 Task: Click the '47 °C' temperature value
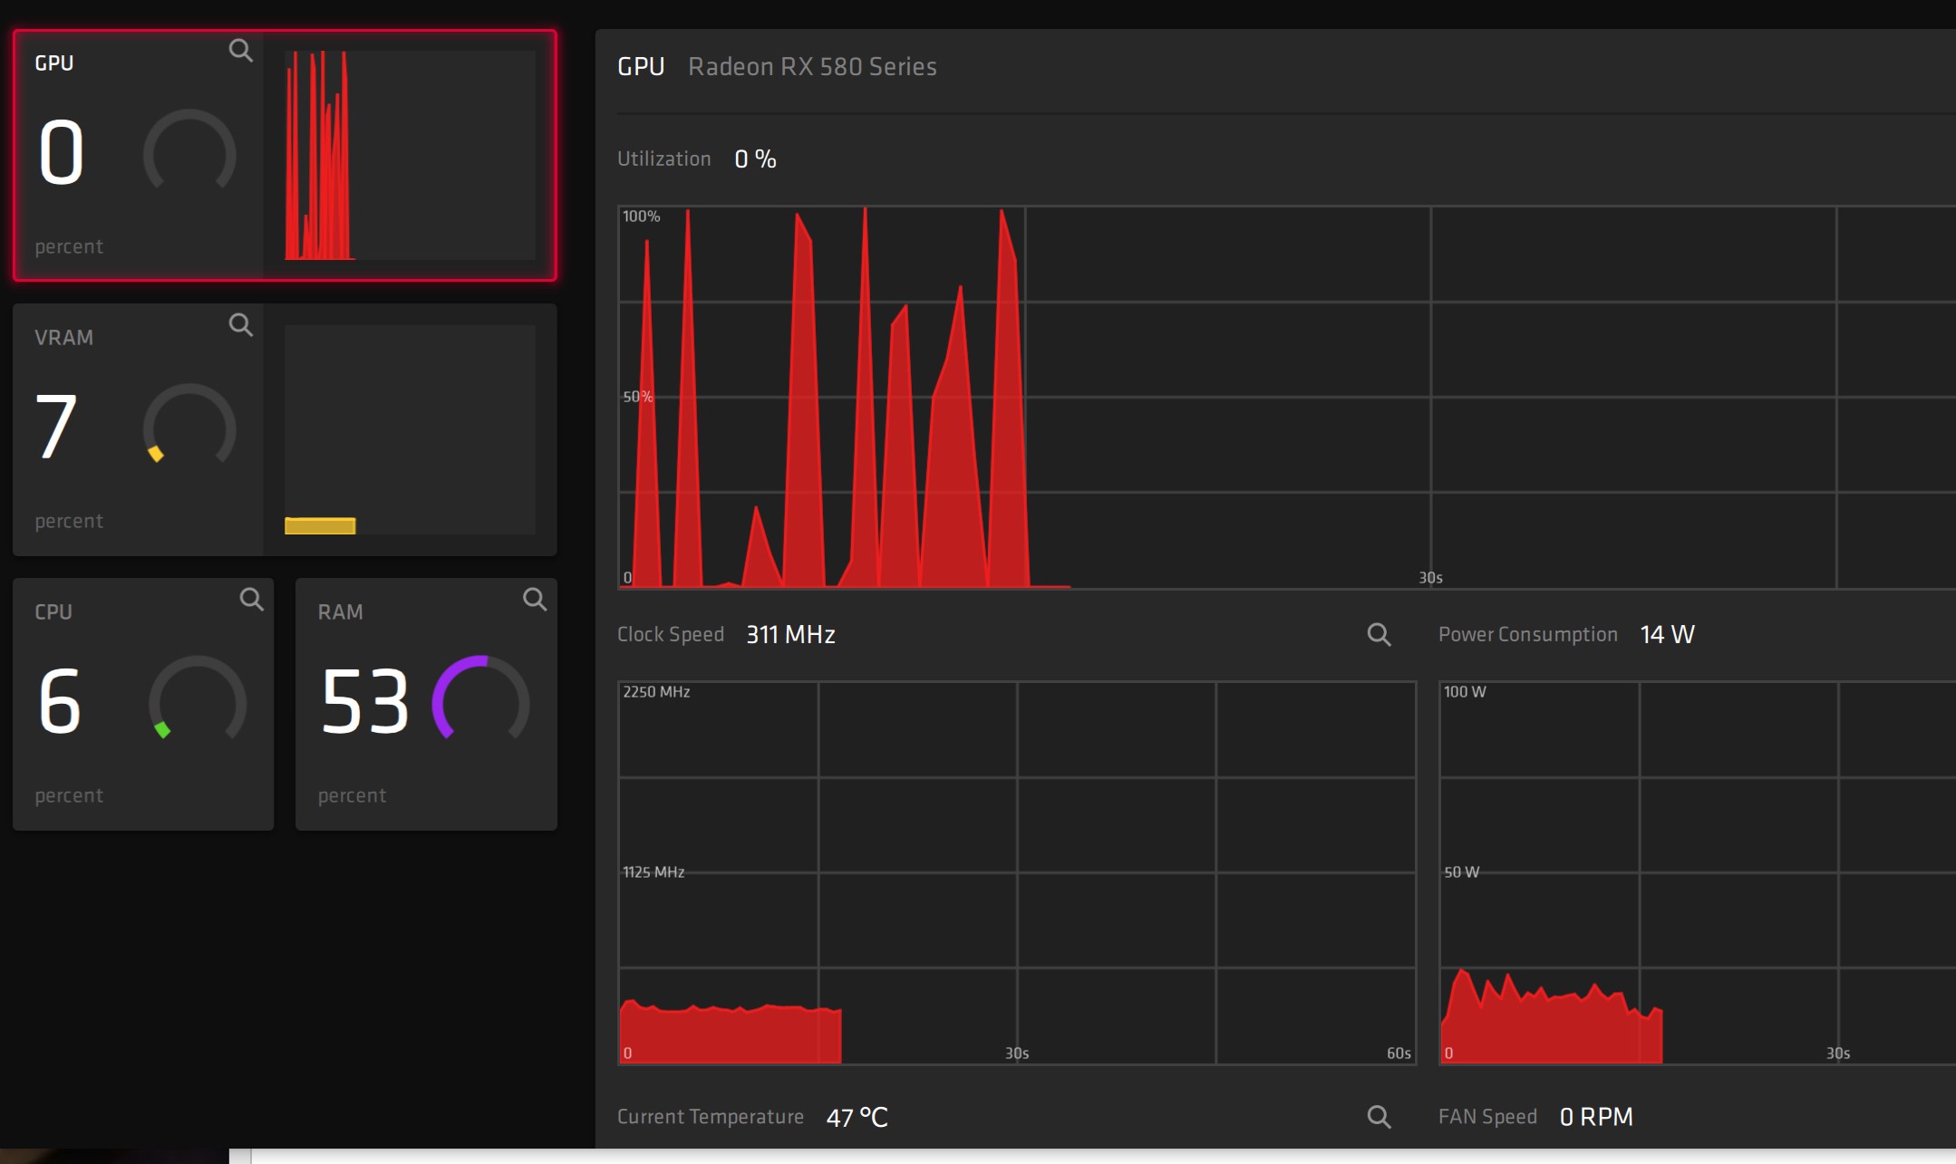tap(857, 1118)
